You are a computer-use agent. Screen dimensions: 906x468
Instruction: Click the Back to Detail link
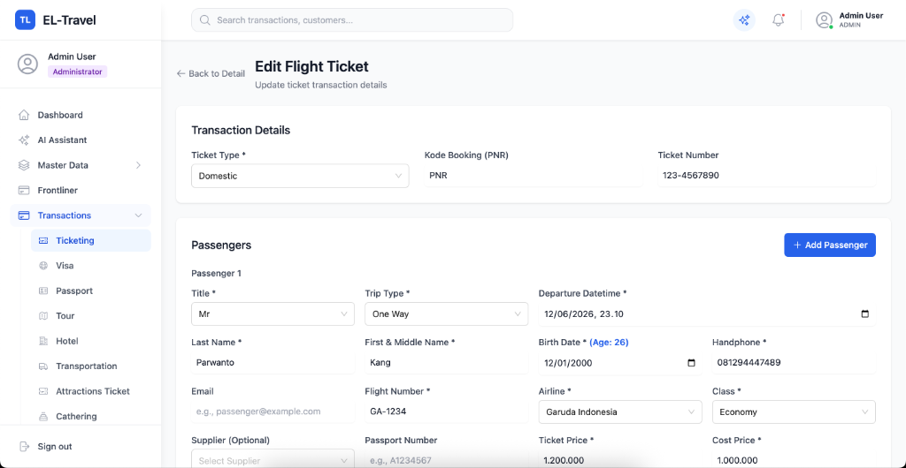(x=211, y=74)
